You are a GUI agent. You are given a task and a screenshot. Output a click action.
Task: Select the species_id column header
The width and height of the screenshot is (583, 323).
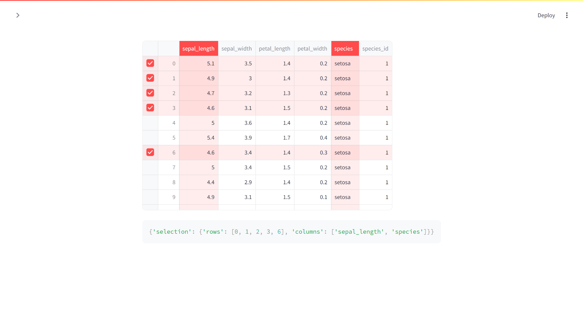(x=375, y=48)
